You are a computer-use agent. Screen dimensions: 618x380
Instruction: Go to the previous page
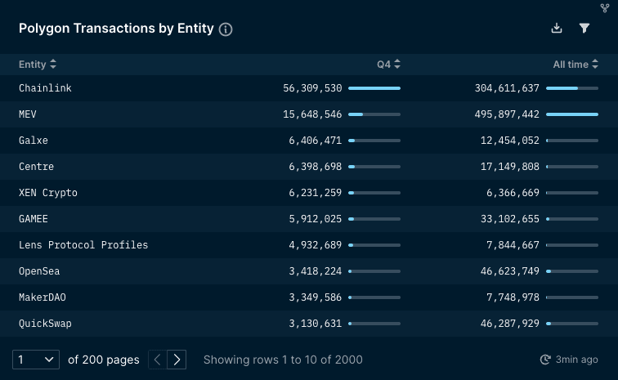coord(158,360)
